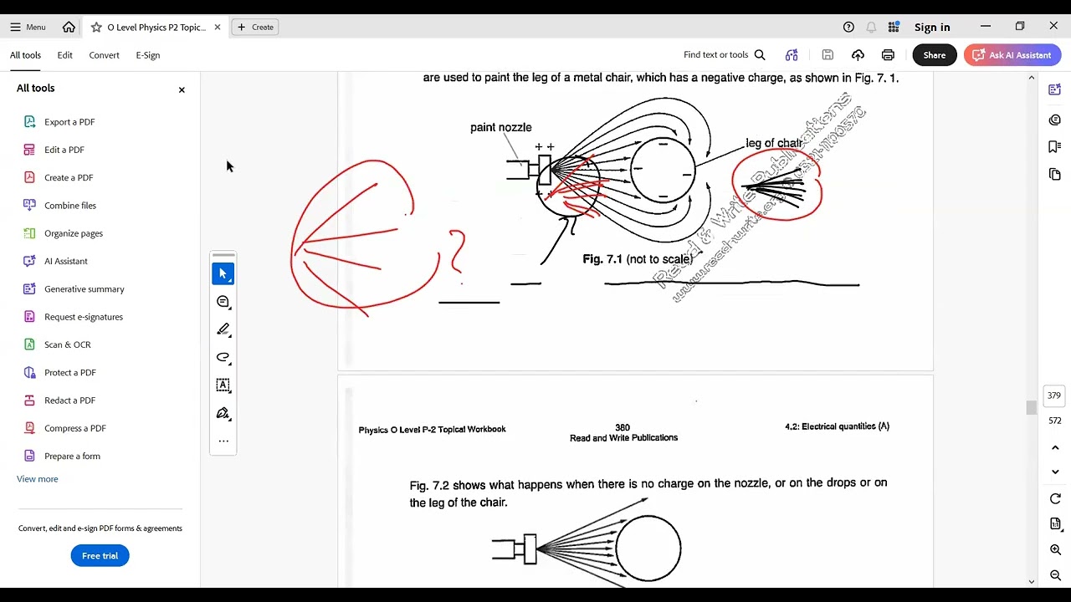Viewport: 1071px width, 602px height.
Task: Open the right-rail bookmarks panel icon
Action: point(1055,147)
